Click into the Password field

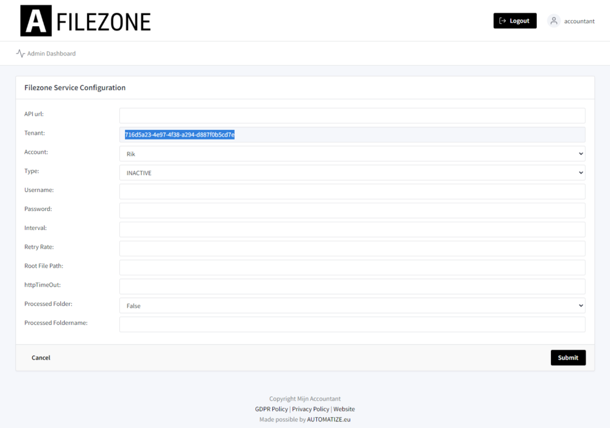point(352,210)
